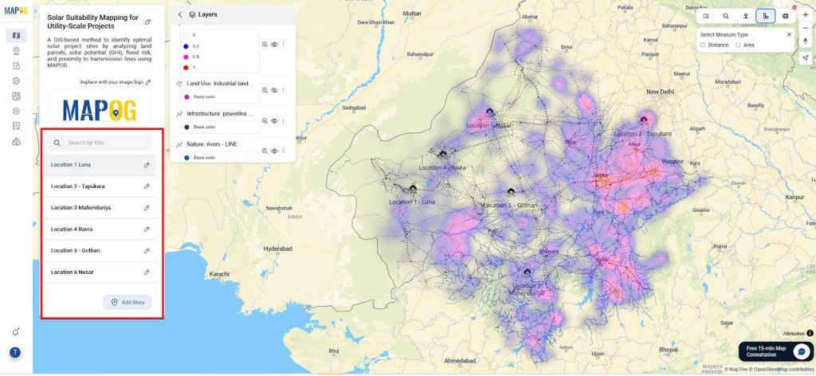Close the Select Measure Type panel
Screen dimensions: 816x376
click(x=789, y=35)
